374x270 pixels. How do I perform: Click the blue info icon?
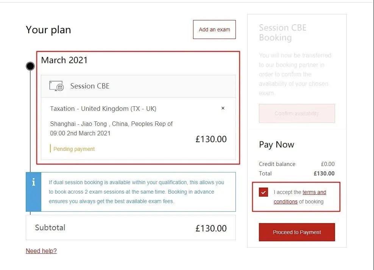34,182
